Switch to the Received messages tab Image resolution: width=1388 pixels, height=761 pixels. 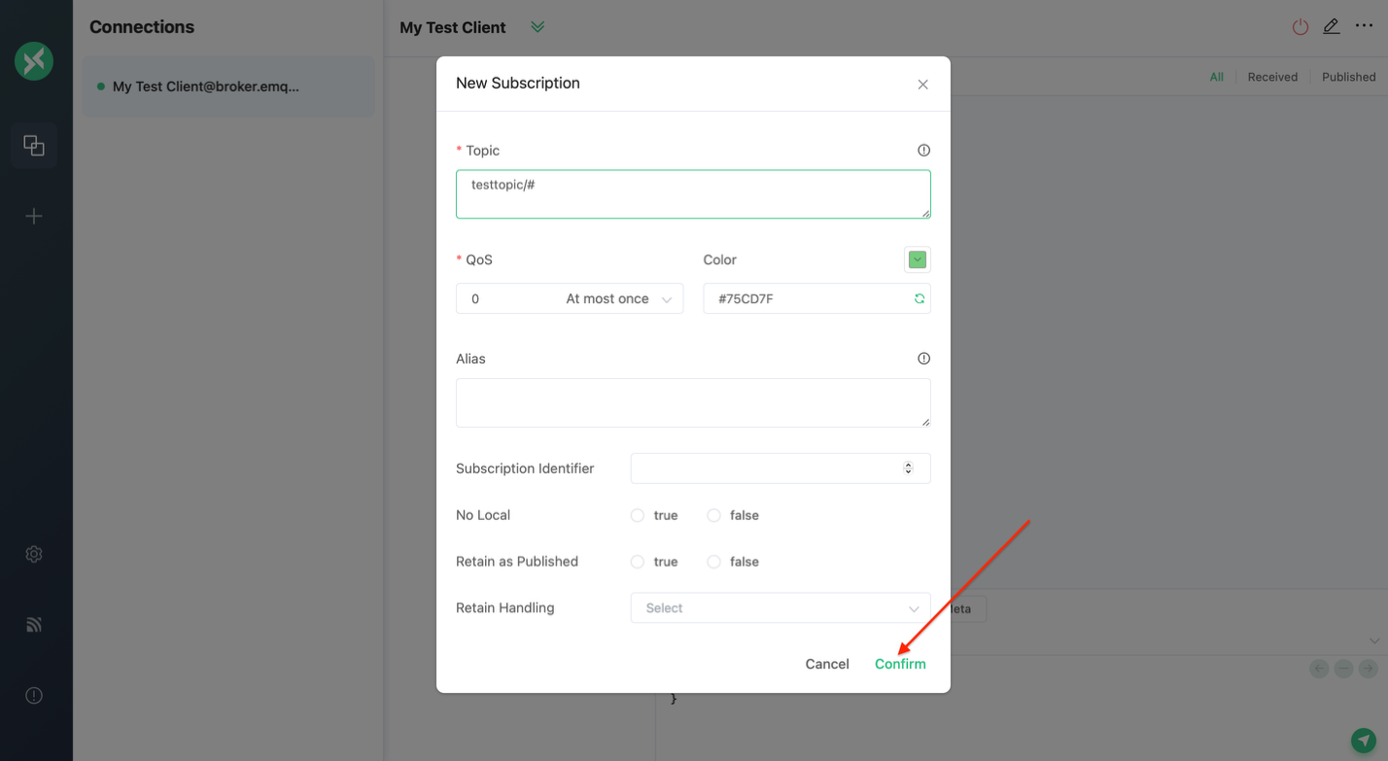tap(1271, 77)
